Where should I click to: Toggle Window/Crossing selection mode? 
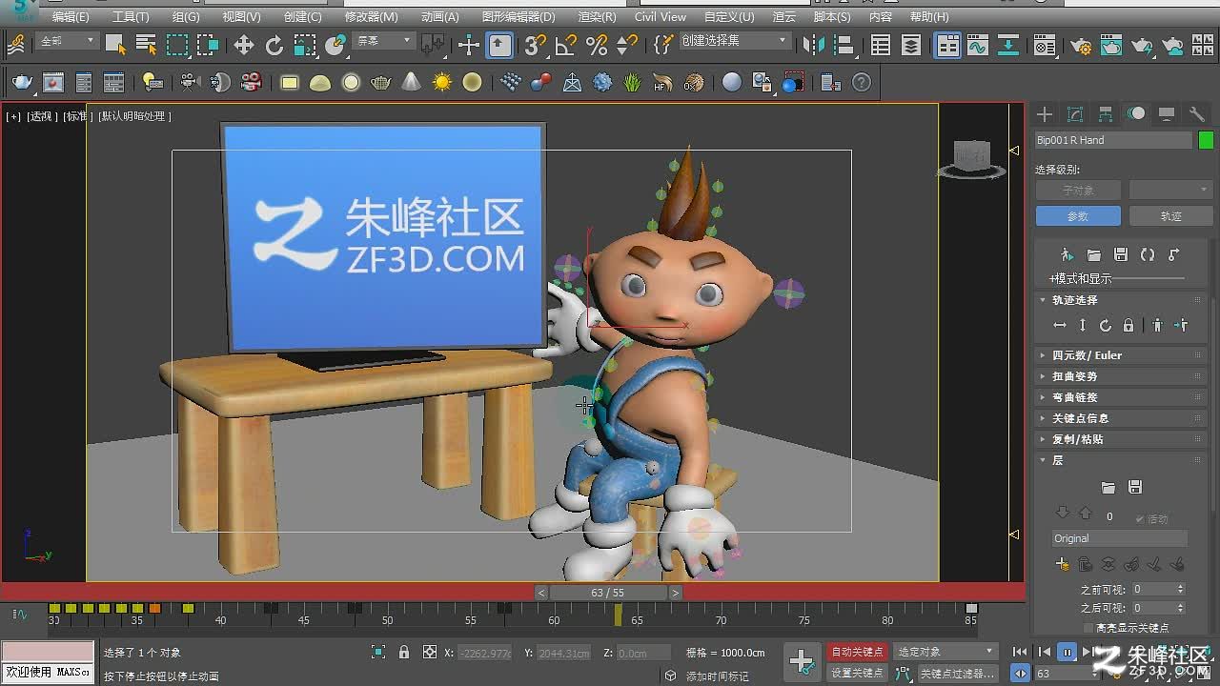coord(208,45)
